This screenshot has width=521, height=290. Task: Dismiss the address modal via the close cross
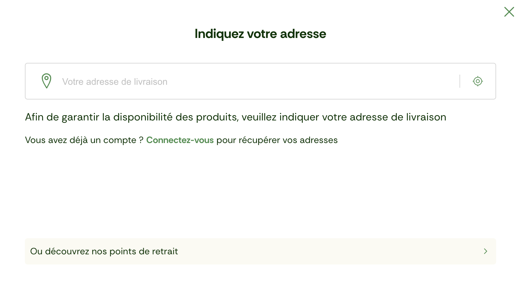click(x=509, y=12)
